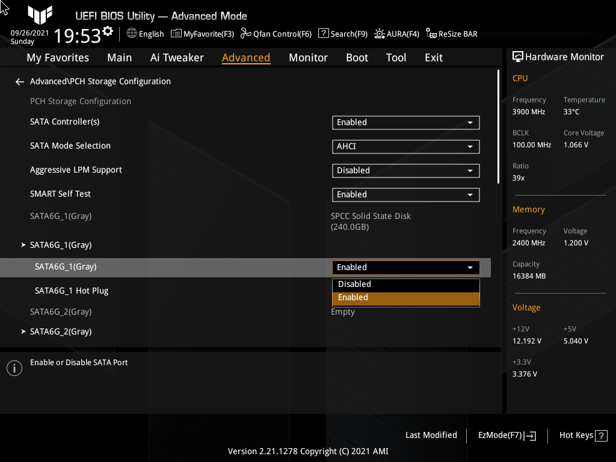The height and width of the screenshot is (462, 616).
Task: Switch to the Boot tab
Action: (357, 57)
